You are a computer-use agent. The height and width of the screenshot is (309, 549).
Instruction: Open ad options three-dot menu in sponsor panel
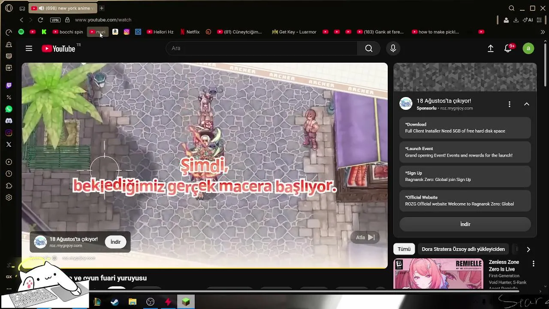click(x=509, y=104)
